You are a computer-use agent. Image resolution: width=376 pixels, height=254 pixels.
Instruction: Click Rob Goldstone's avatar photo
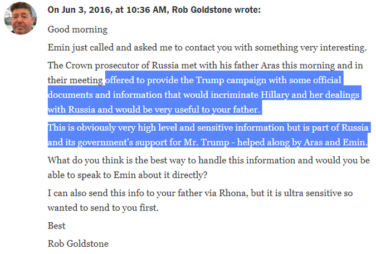click(20, 18)
